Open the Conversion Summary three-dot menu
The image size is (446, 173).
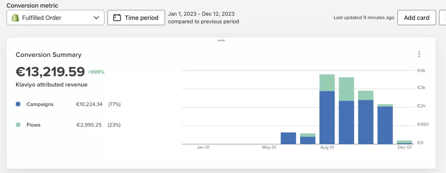tap(419, 54)
